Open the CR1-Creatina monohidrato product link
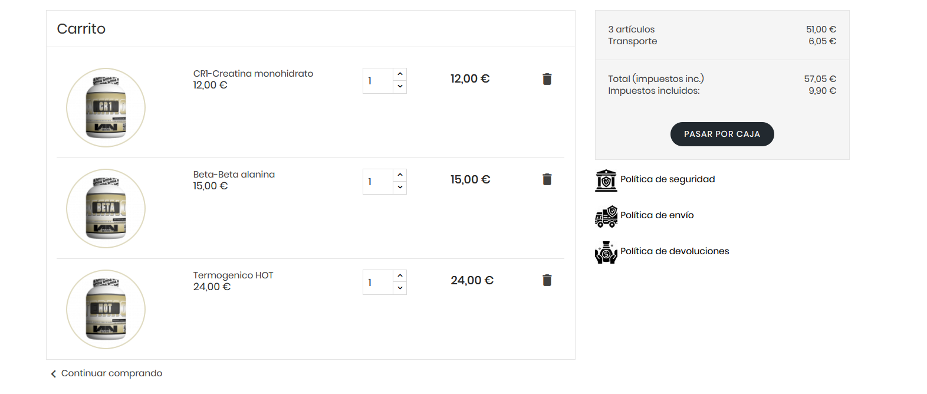Viewport: 927px width, 394px height. [253, 74]
